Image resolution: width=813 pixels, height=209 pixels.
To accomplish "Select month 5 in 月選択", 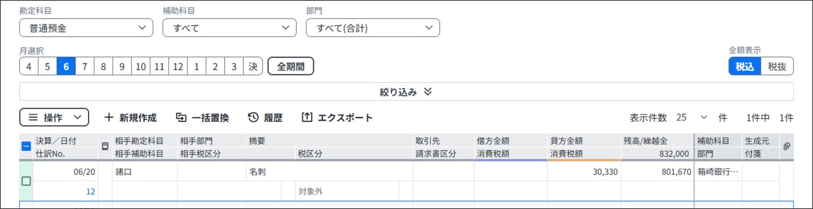I will [x=47, y=66].
